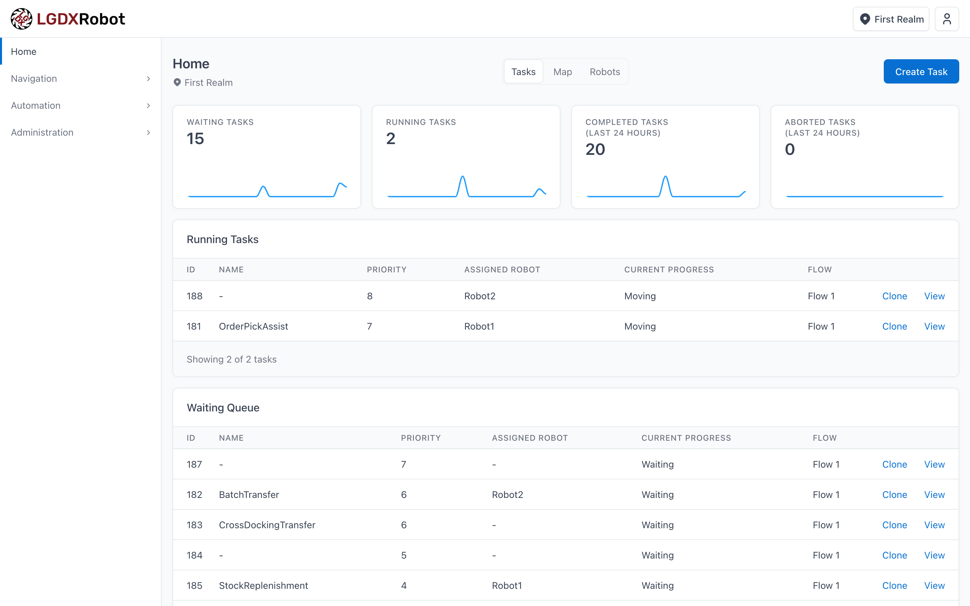The height and width of the screenshot is (606, 970).
Task: Clone the CrossDockingTransfer task
Action: pyautogui.click(x=895, y=525)
